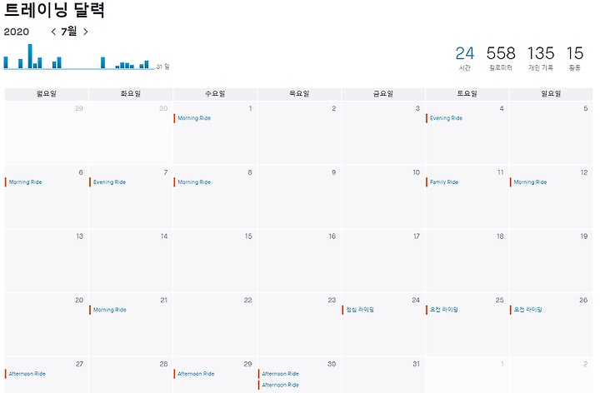
Task: Open 오전 라이딩 on July 26
Action: [x=528, y=310]
